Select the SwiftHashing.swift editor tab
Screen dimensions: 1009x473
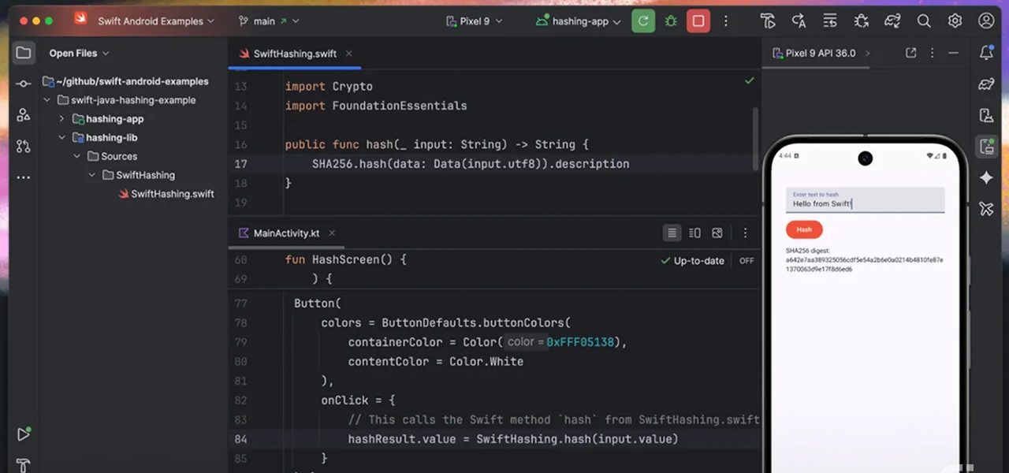tap(294, 54)
